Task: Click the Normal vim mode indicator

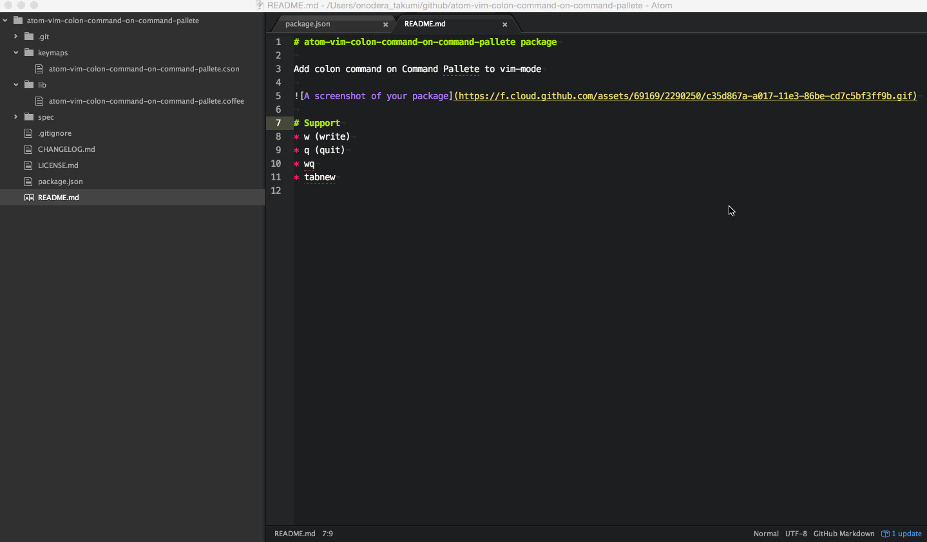Action: click(766, 534)
